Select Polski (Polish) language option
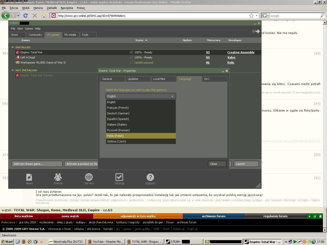This screenshot has width=327, height=245. coord(141,136)
